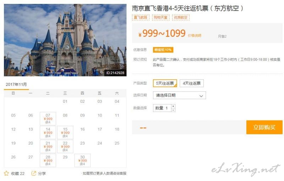Choose November 21 priced ¥999

[48, 146]
